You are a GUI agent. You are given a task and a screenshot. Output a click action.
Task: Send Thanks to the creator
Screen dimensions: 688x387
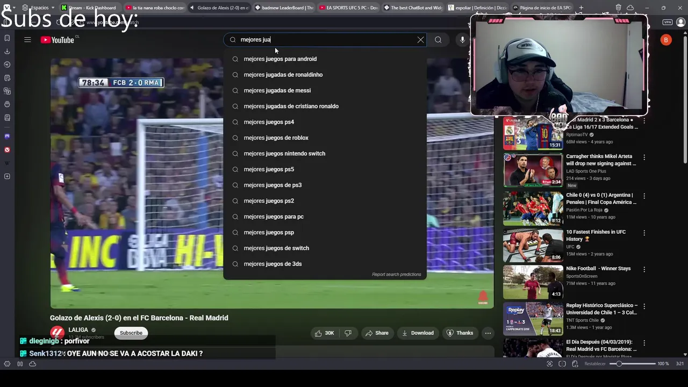point(460,333)
